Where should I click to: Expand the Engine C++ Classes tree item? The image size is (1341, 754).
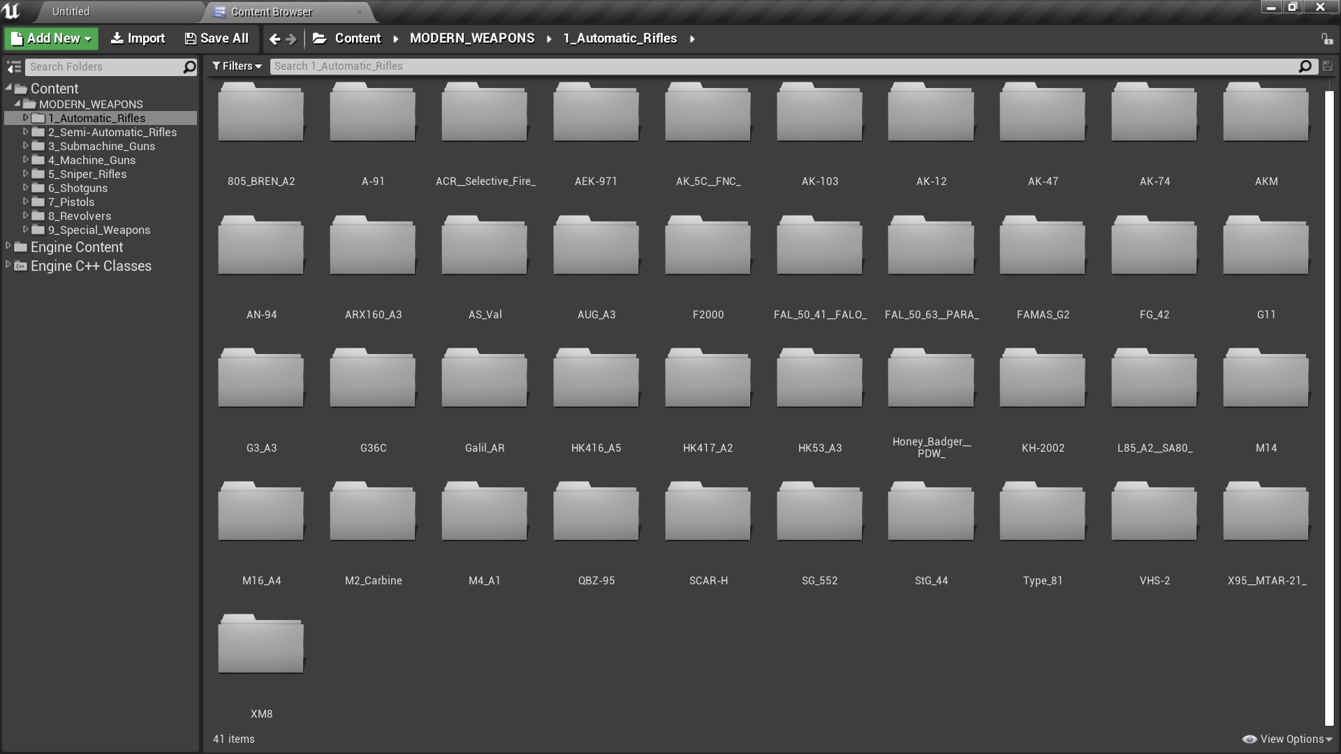tap(8, 266)
